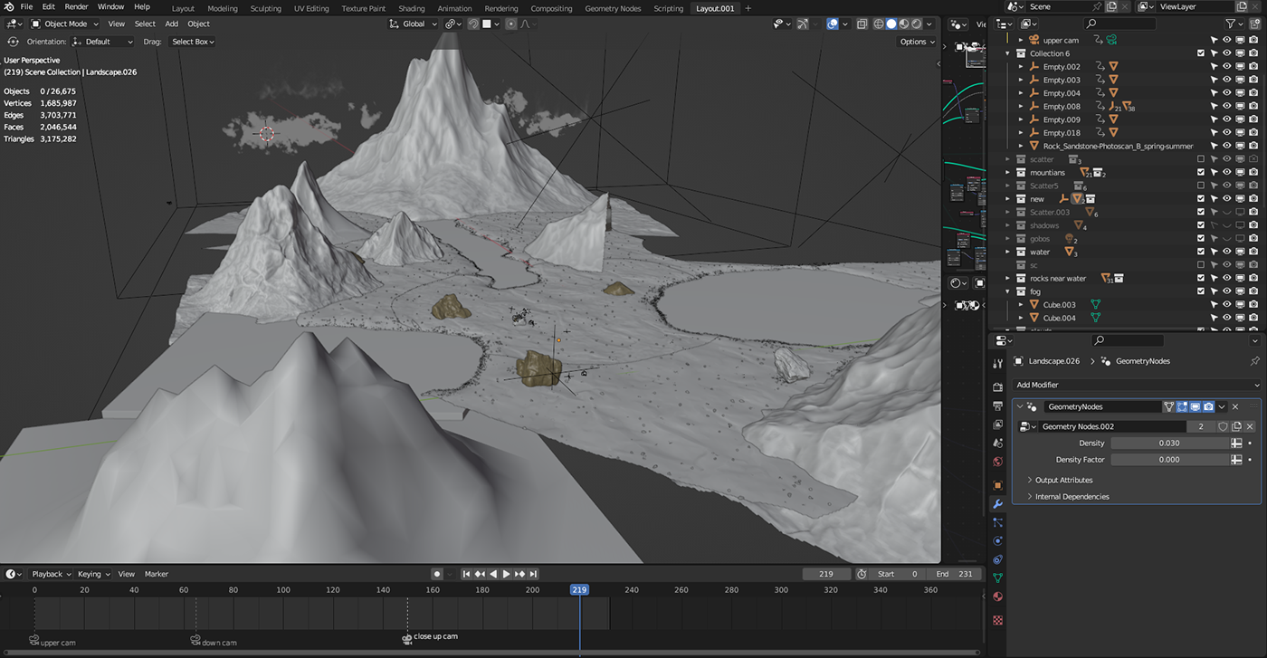
Task: Toggle GeometryNodes modifier render camera icon
Action: coord(1208,407)
